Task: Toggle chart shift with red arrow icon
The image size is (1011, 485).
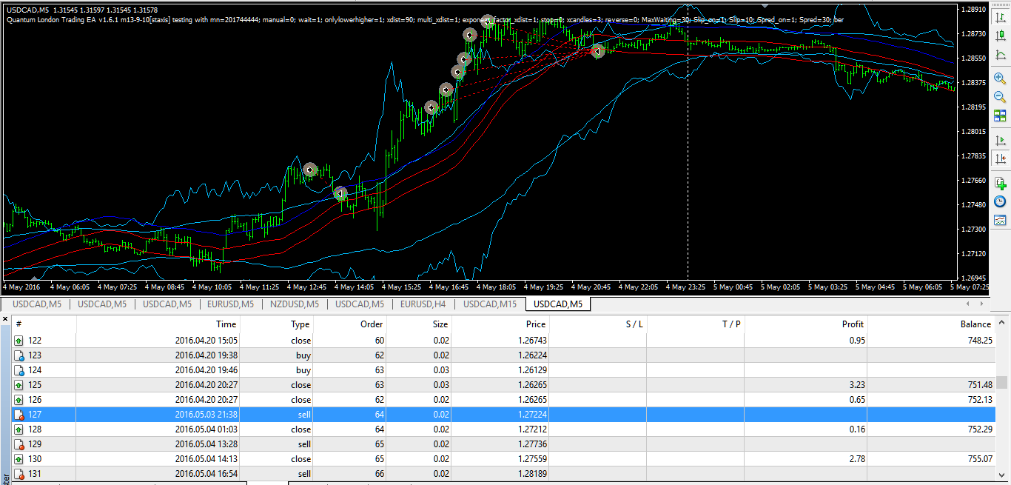Action: (x=1000, y=158)
